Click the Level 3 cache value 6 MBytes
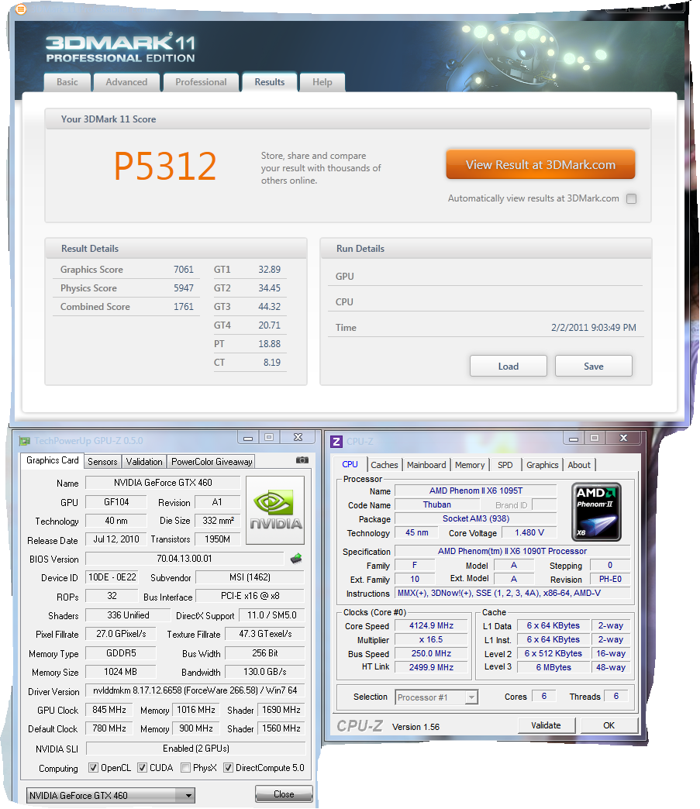 [x=553, y=667]
